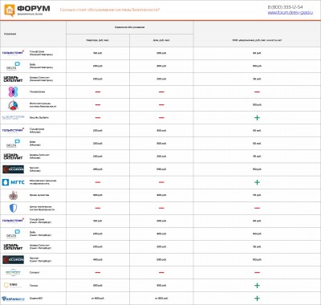Click the Security Systems logo
The image size is (321, 305).
click(x=13, y=117)
